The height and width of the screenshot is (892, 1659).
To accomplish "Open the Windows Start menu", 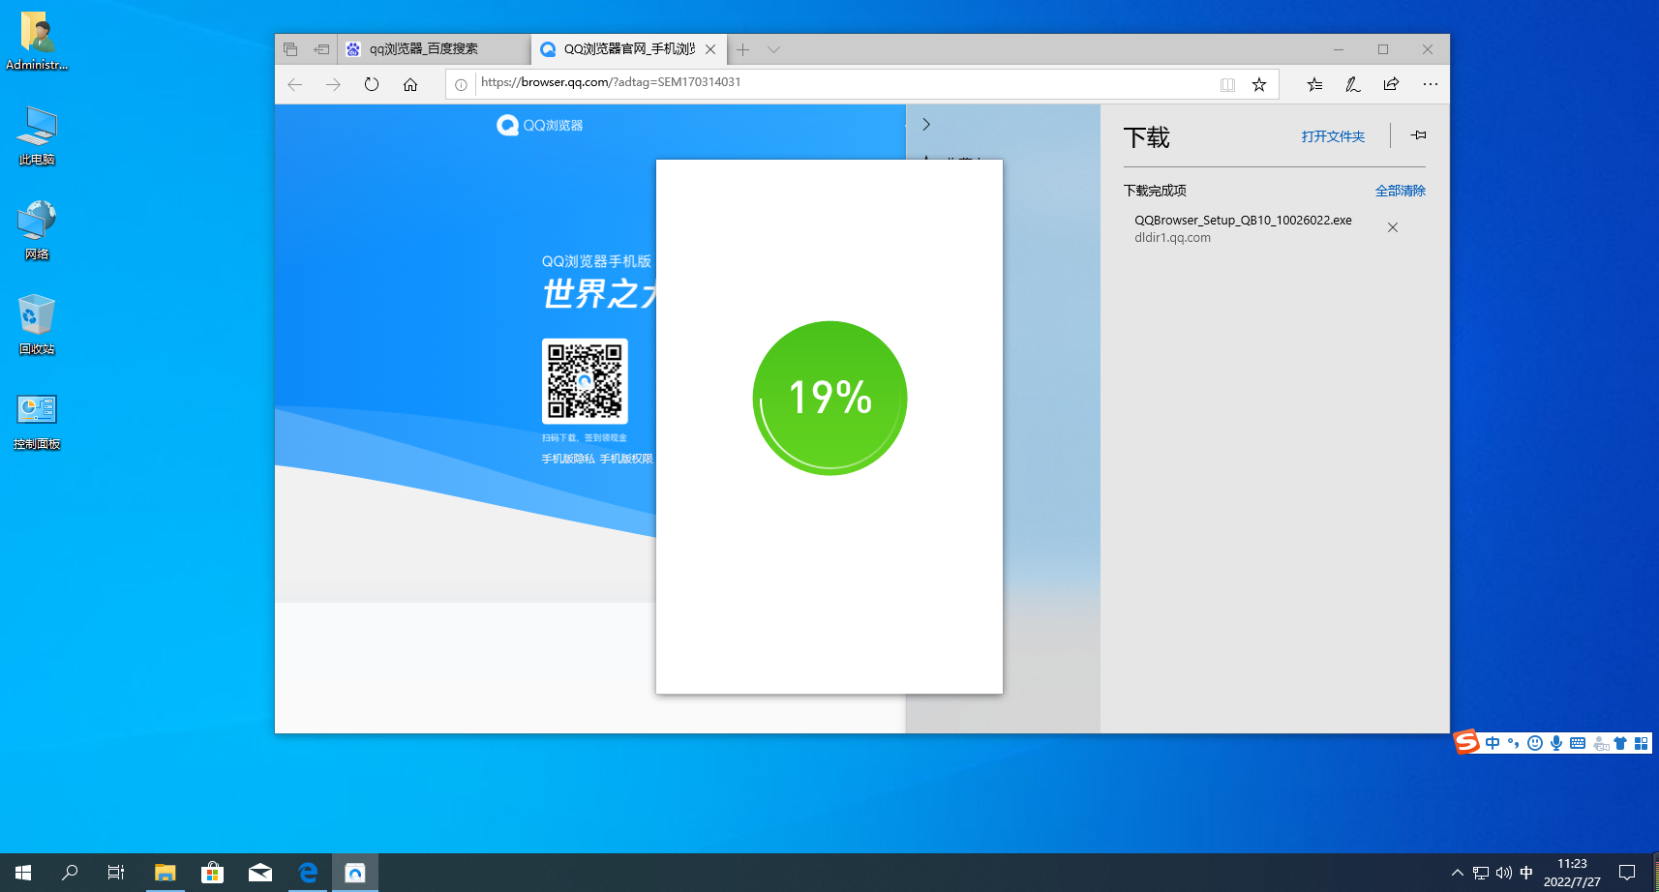I will [x=23, y=873].
